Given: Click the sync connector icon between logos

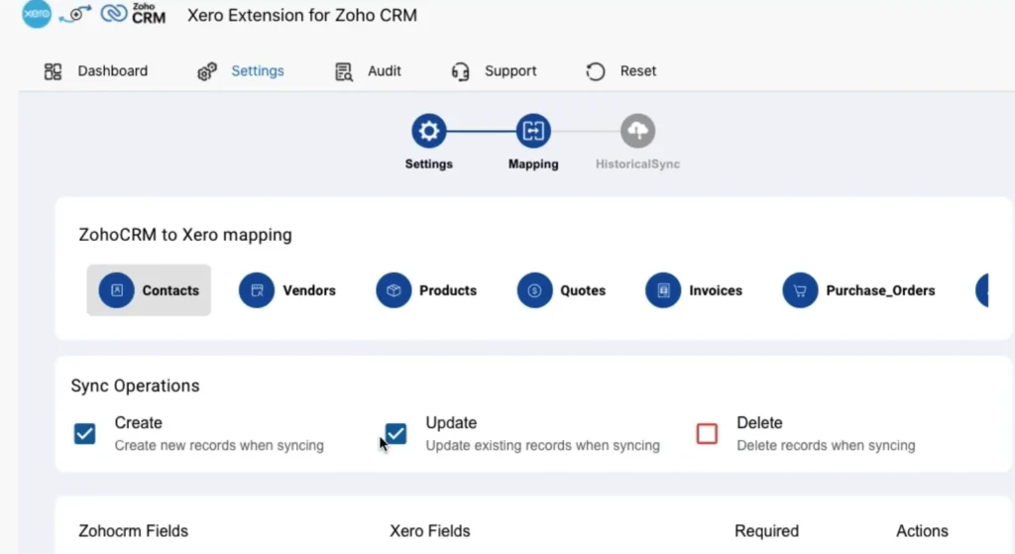Looking at the screenshot, I should [75, 14].
